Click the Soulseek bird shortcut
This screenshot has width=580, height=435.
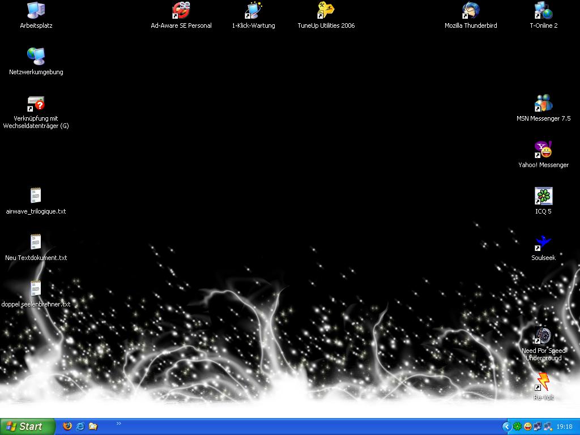pos(543,242)
